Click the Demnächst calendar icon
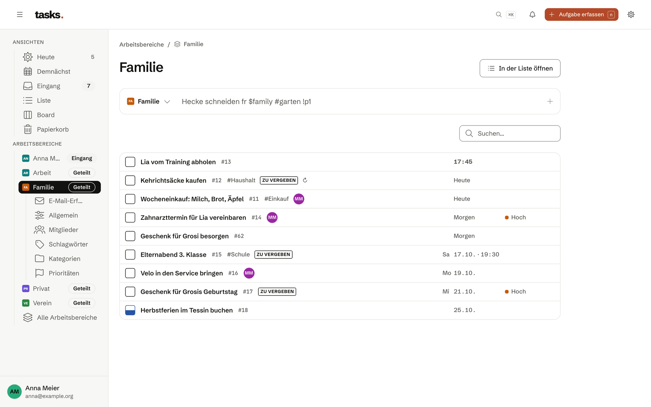This screenshot has height=407, width=651. [x=28, y=72]
